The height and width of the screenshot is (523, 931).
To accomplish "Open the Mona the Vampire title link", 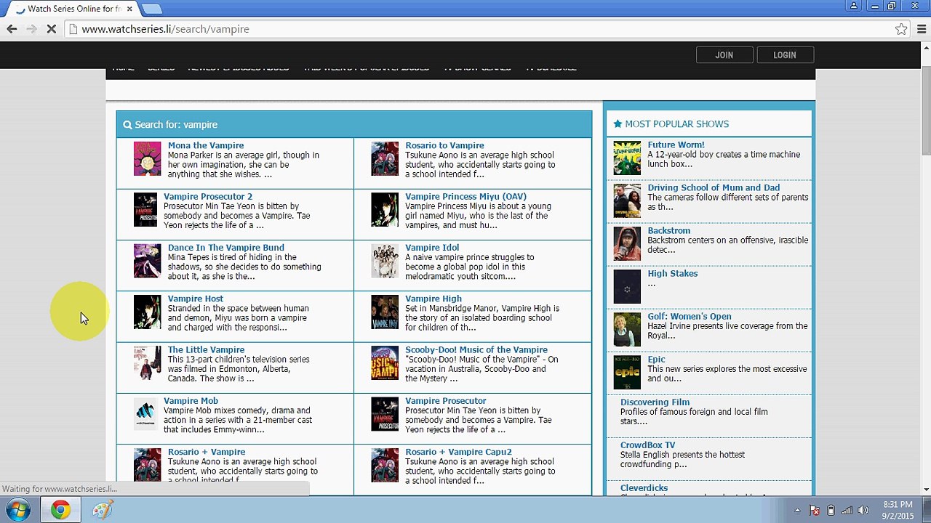I will pos(206,145).
